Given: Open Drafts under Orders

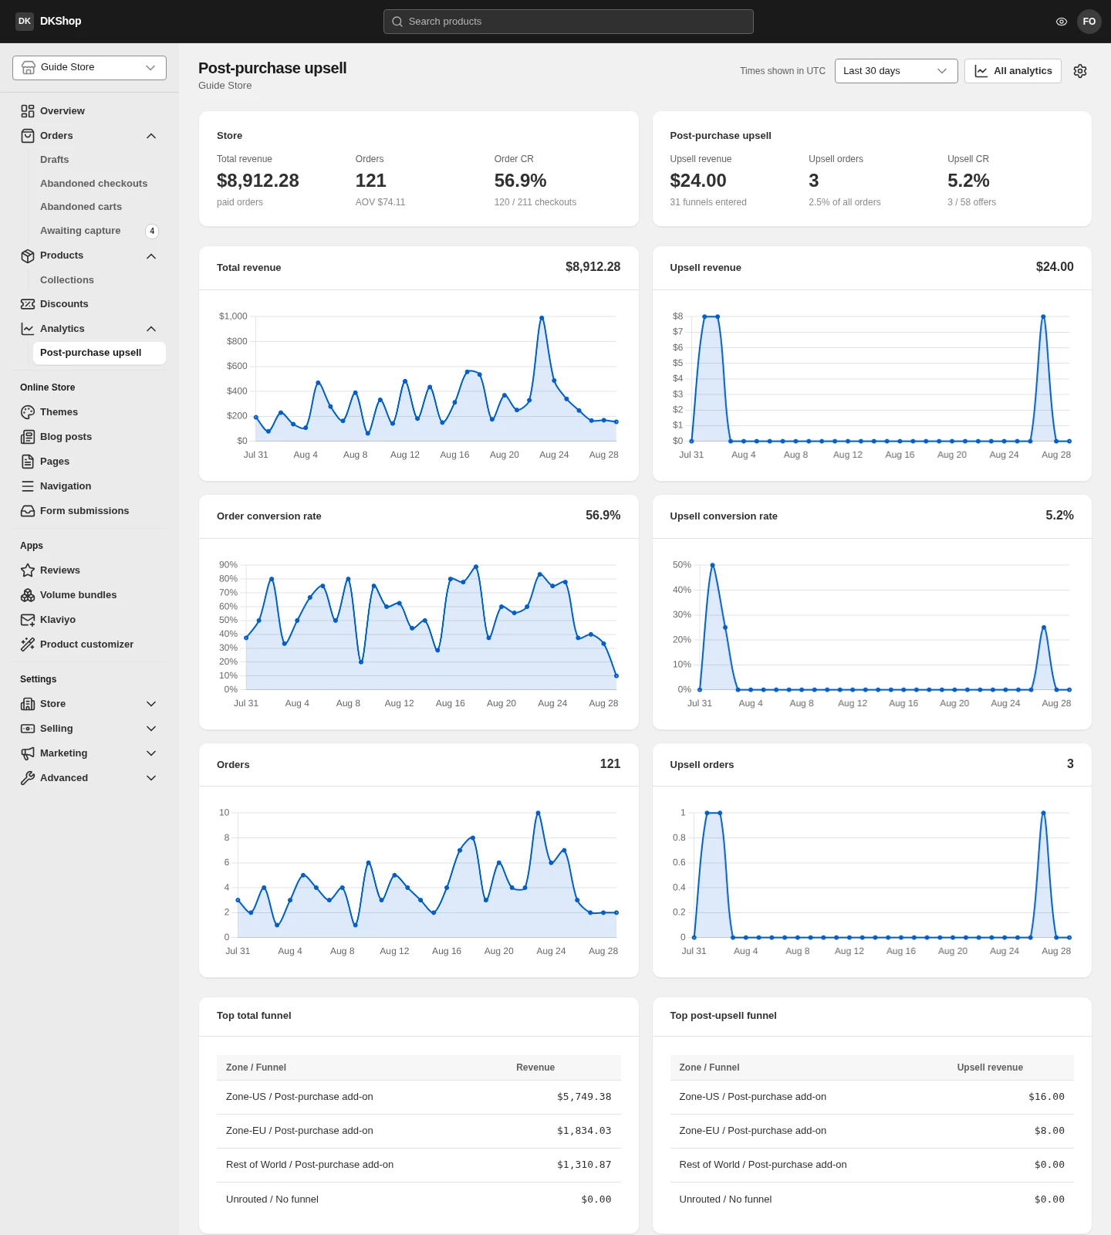Looking at the screenshot, I should coord(54,160).
